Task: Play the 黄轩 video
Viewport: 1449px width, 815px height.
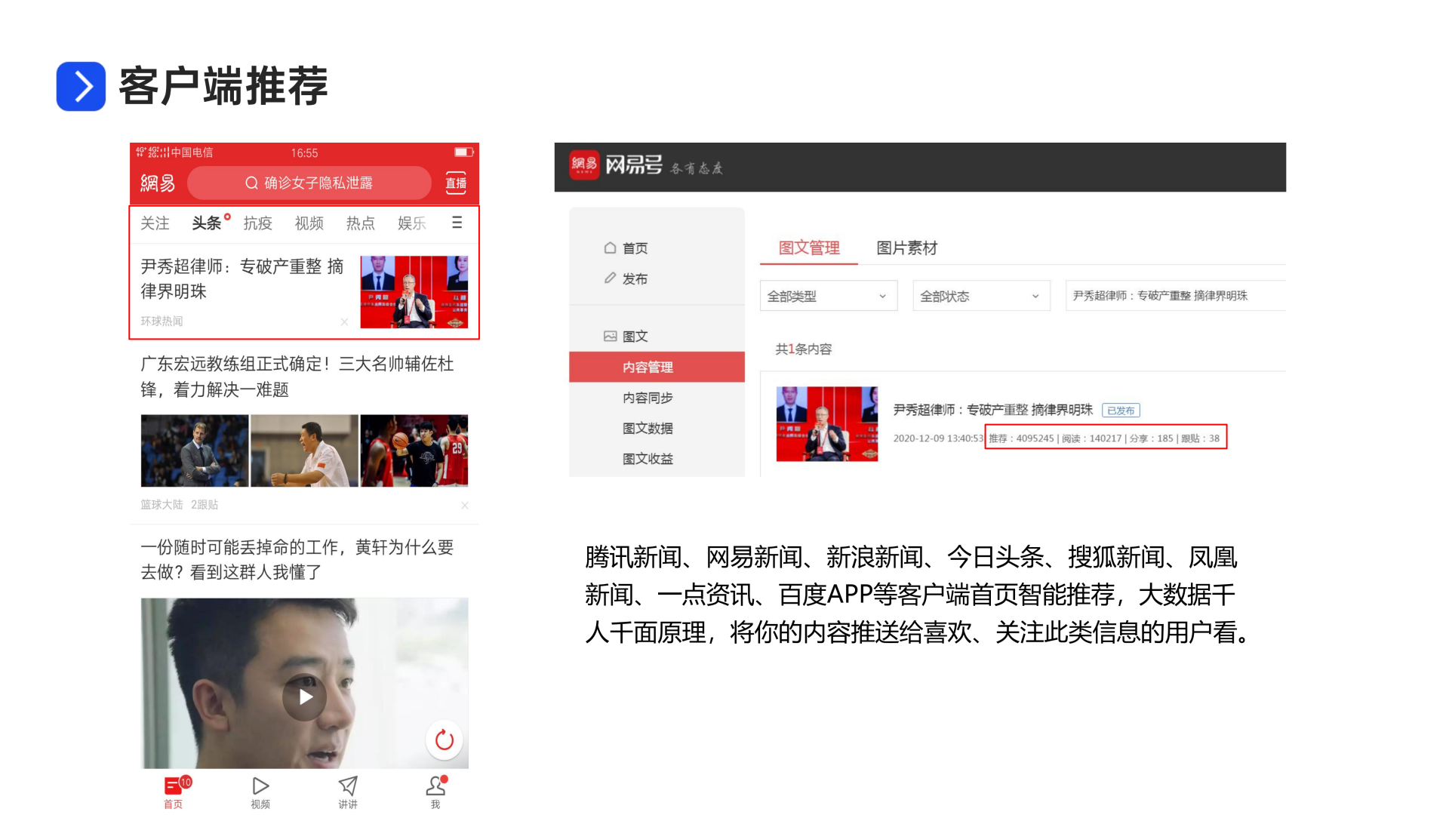Action: pyautogui.click(x=305, y=697)
